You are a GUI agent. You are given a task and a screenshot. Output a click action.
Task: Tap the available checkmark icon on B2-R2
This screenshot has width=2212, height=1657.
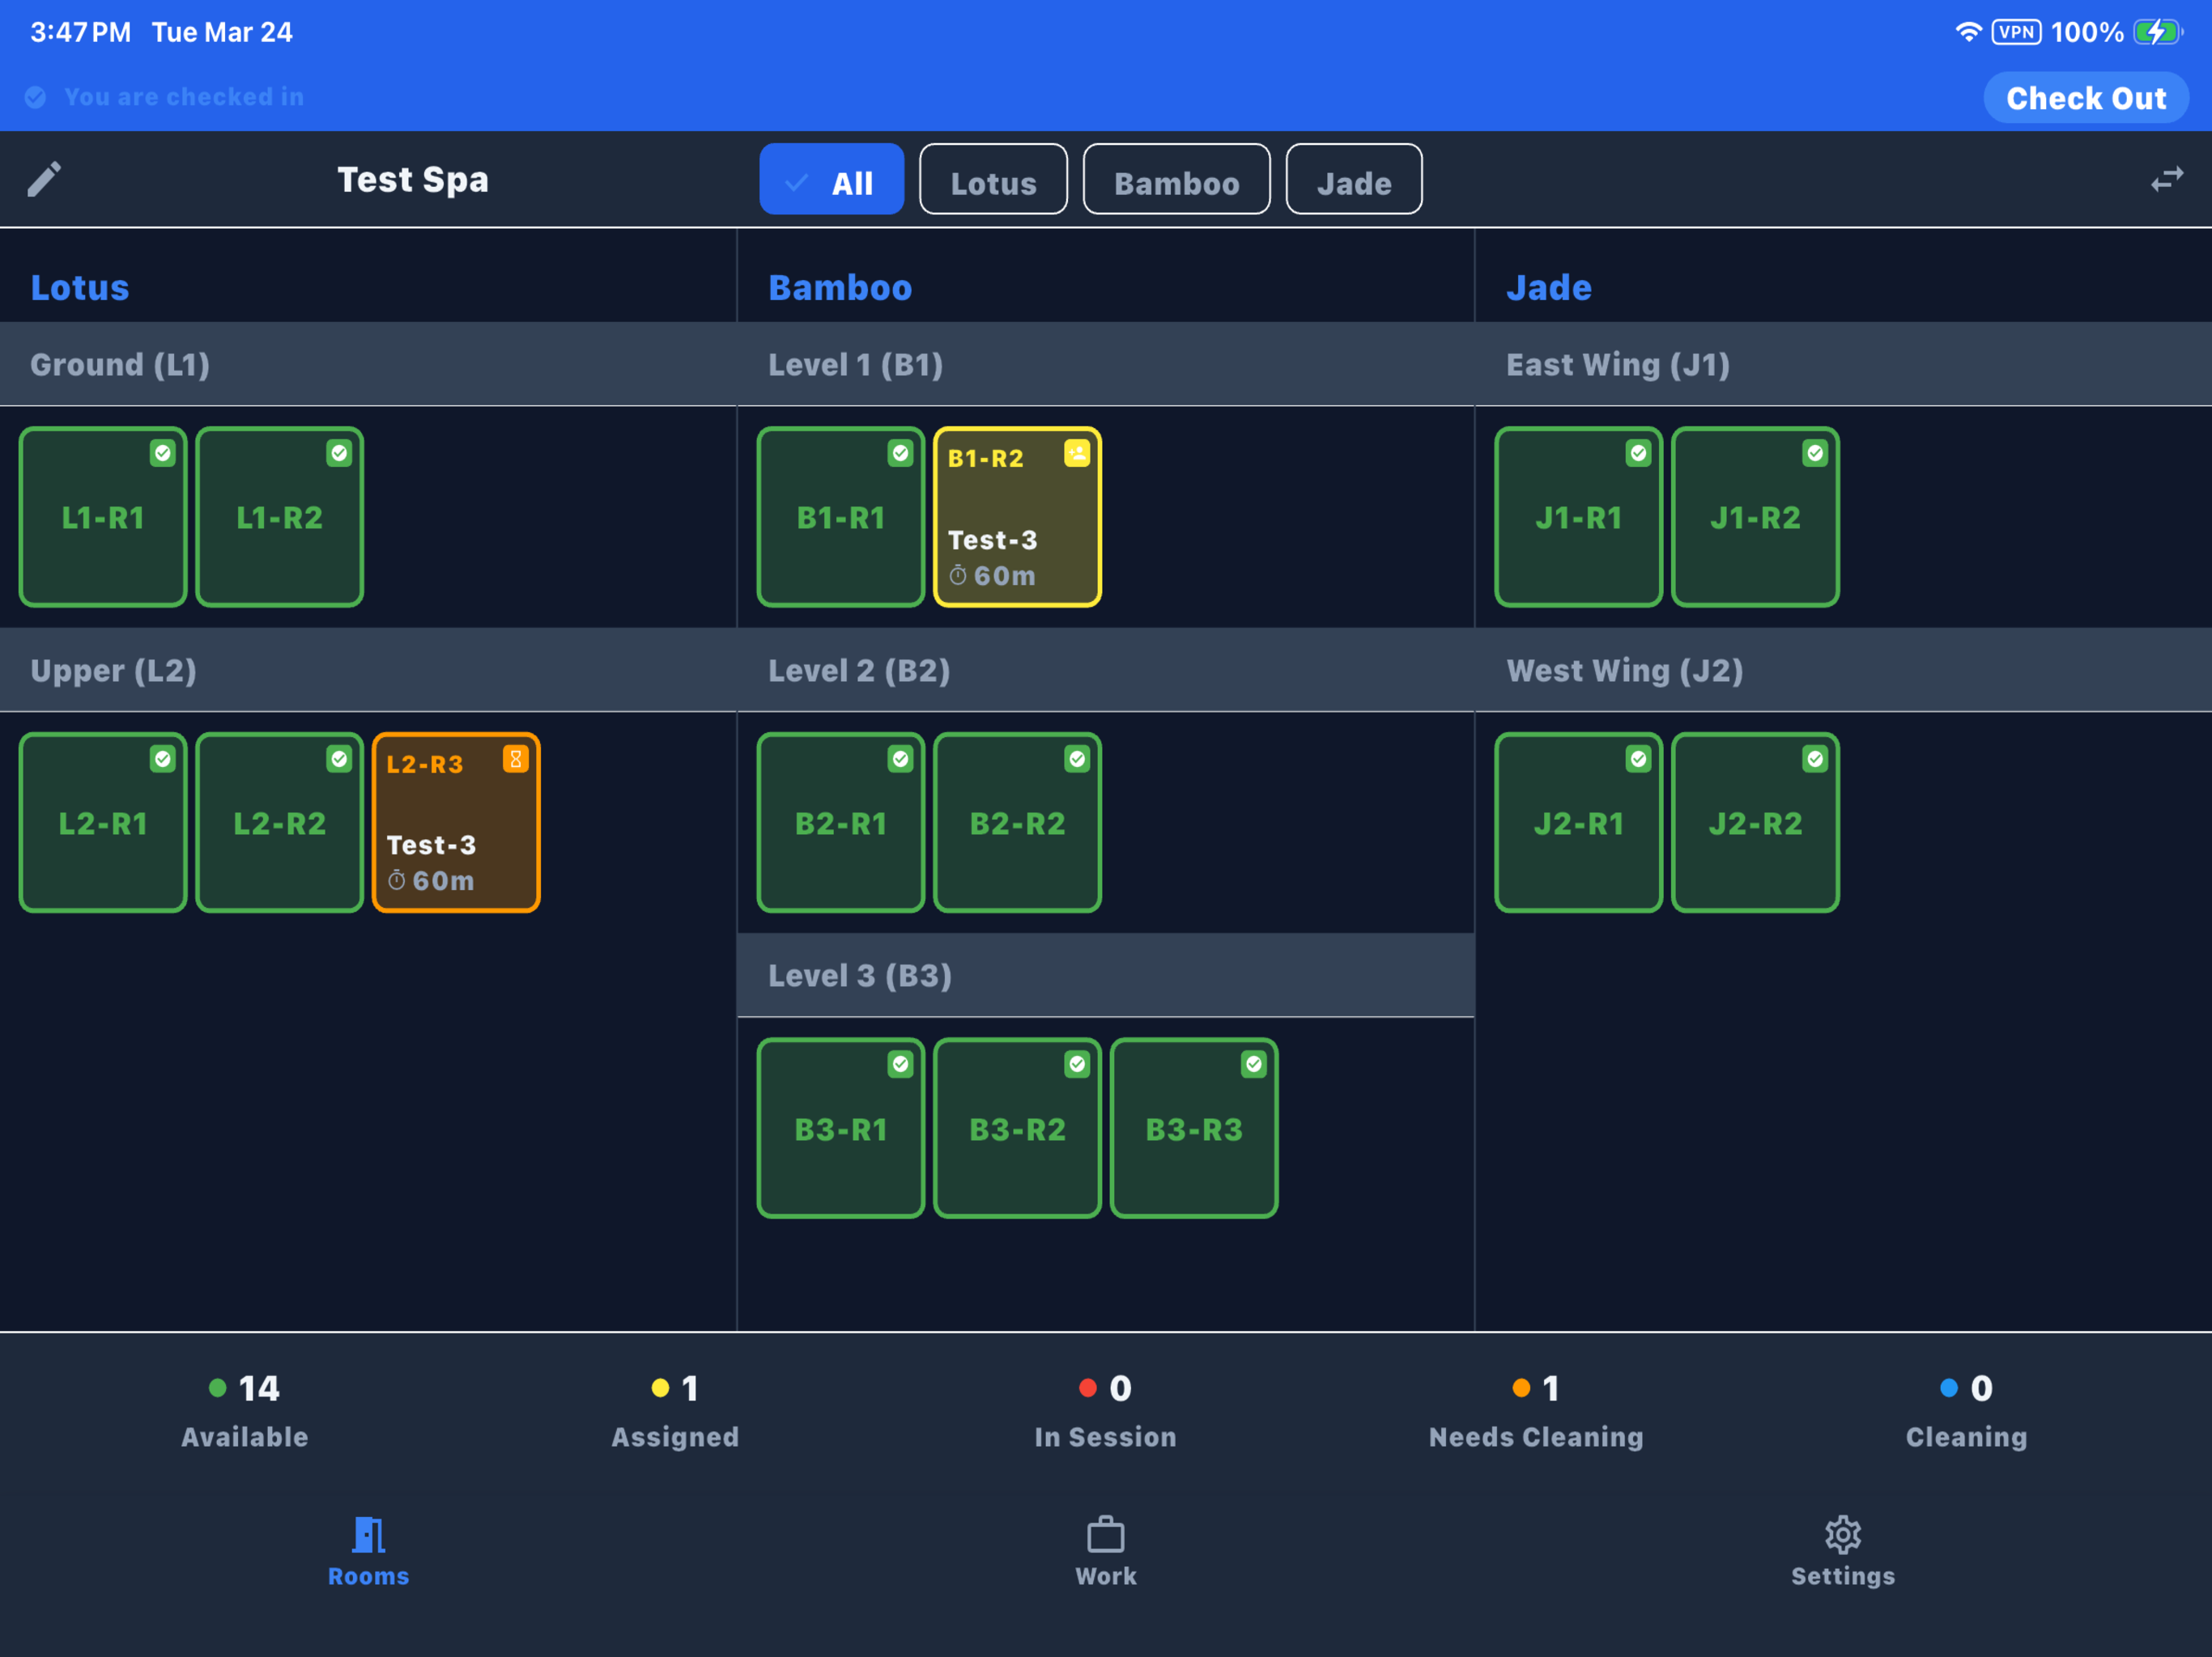click(1077, 760)
